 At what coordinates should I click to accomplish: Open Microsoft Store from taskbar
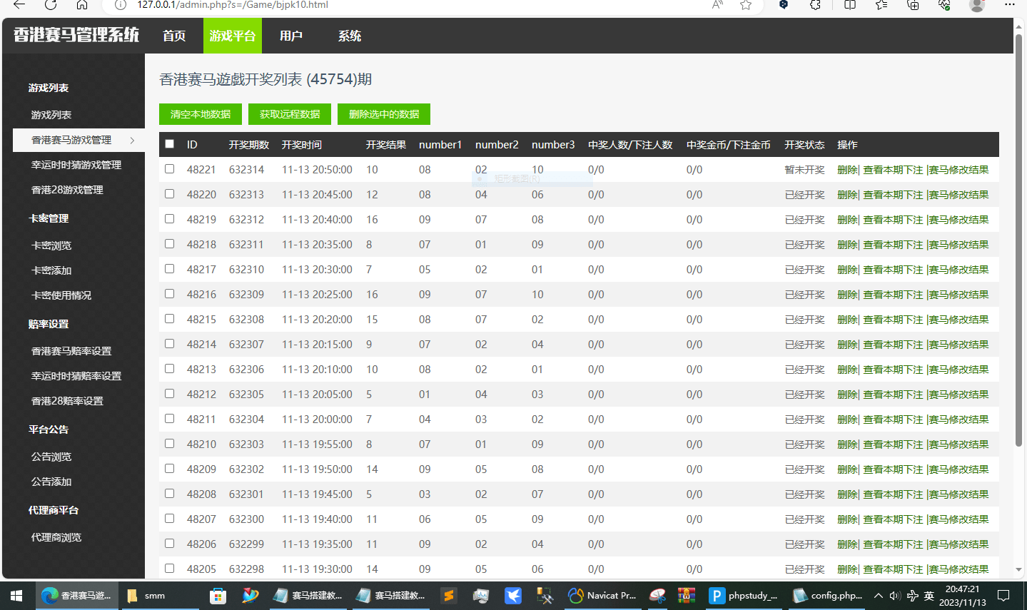click(218, 595)
